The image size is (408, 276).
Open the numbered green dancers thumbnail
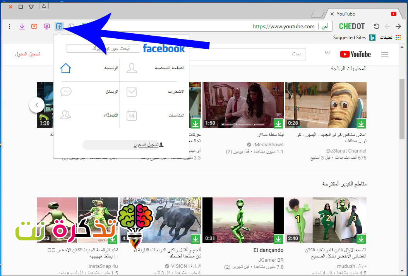(326, 220)
